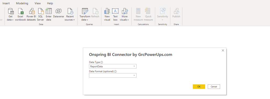Open the View ribbon tab

pos(38,3)
